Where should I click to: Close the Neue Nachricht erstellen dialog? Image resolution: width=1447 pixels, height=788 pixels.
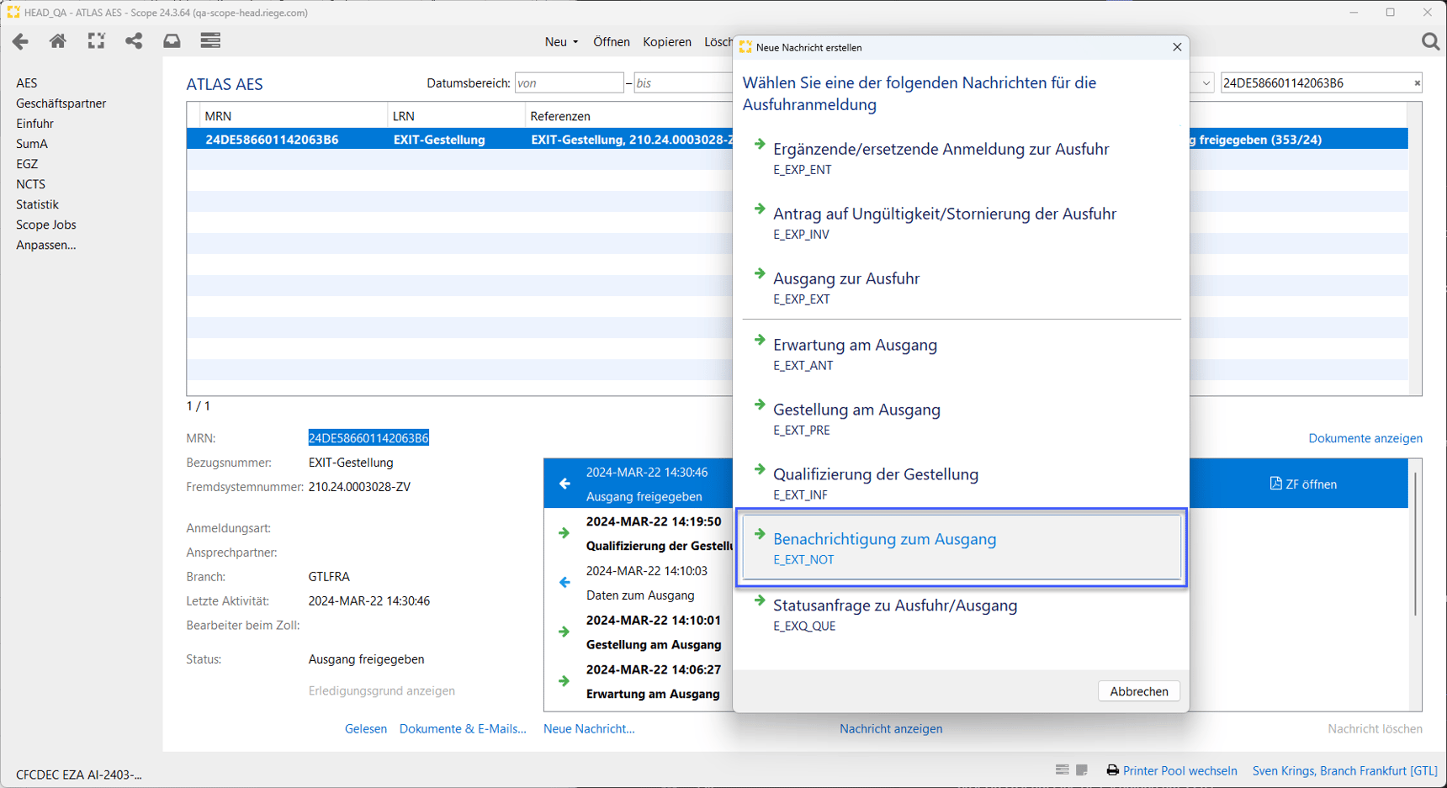[x=1176, y=48]
